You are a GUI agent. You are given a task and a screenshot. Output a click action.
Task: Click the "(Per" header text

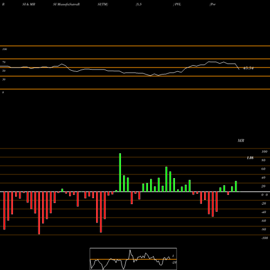click(213, 4)
